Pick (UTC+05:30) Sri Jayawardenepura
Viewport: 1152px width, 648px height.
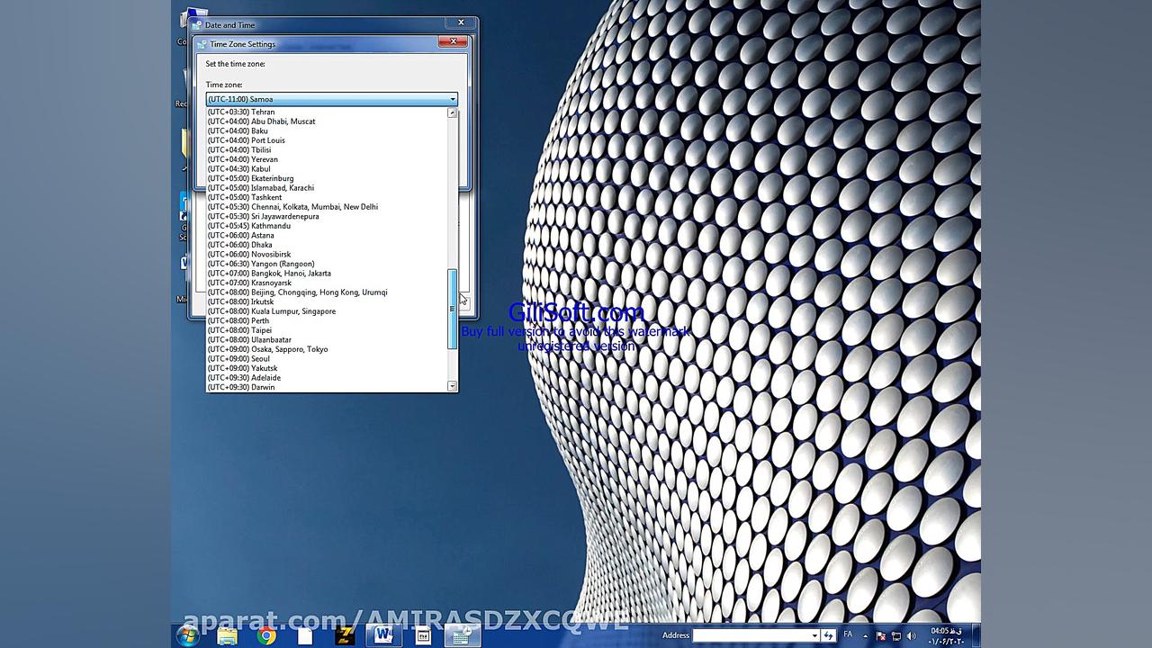pos(327,216)
